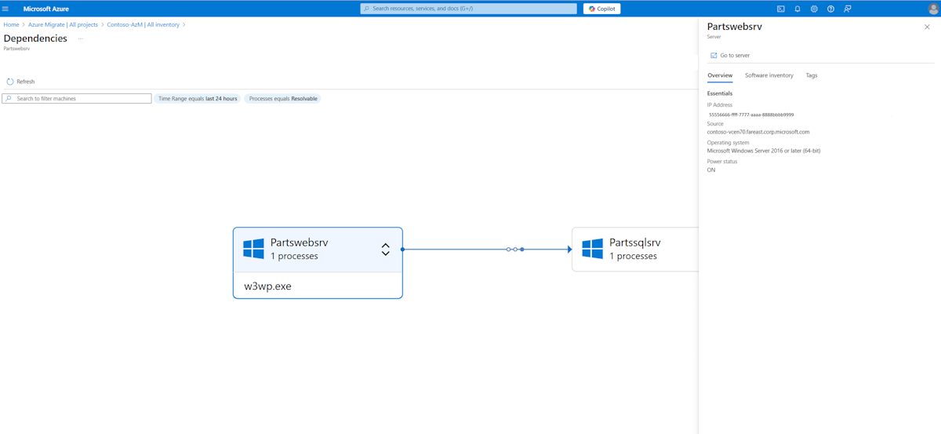
Task: Select the source contoso-vcen70 hostname text
Action: point(758,132)
